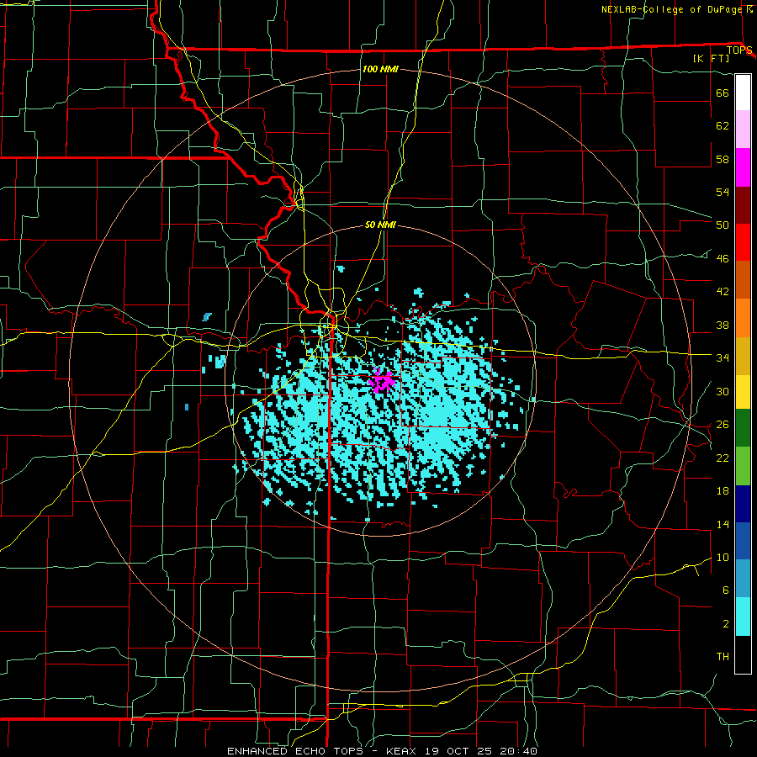Click the "50 NMI" range ring label

click(x=380, y=225)
